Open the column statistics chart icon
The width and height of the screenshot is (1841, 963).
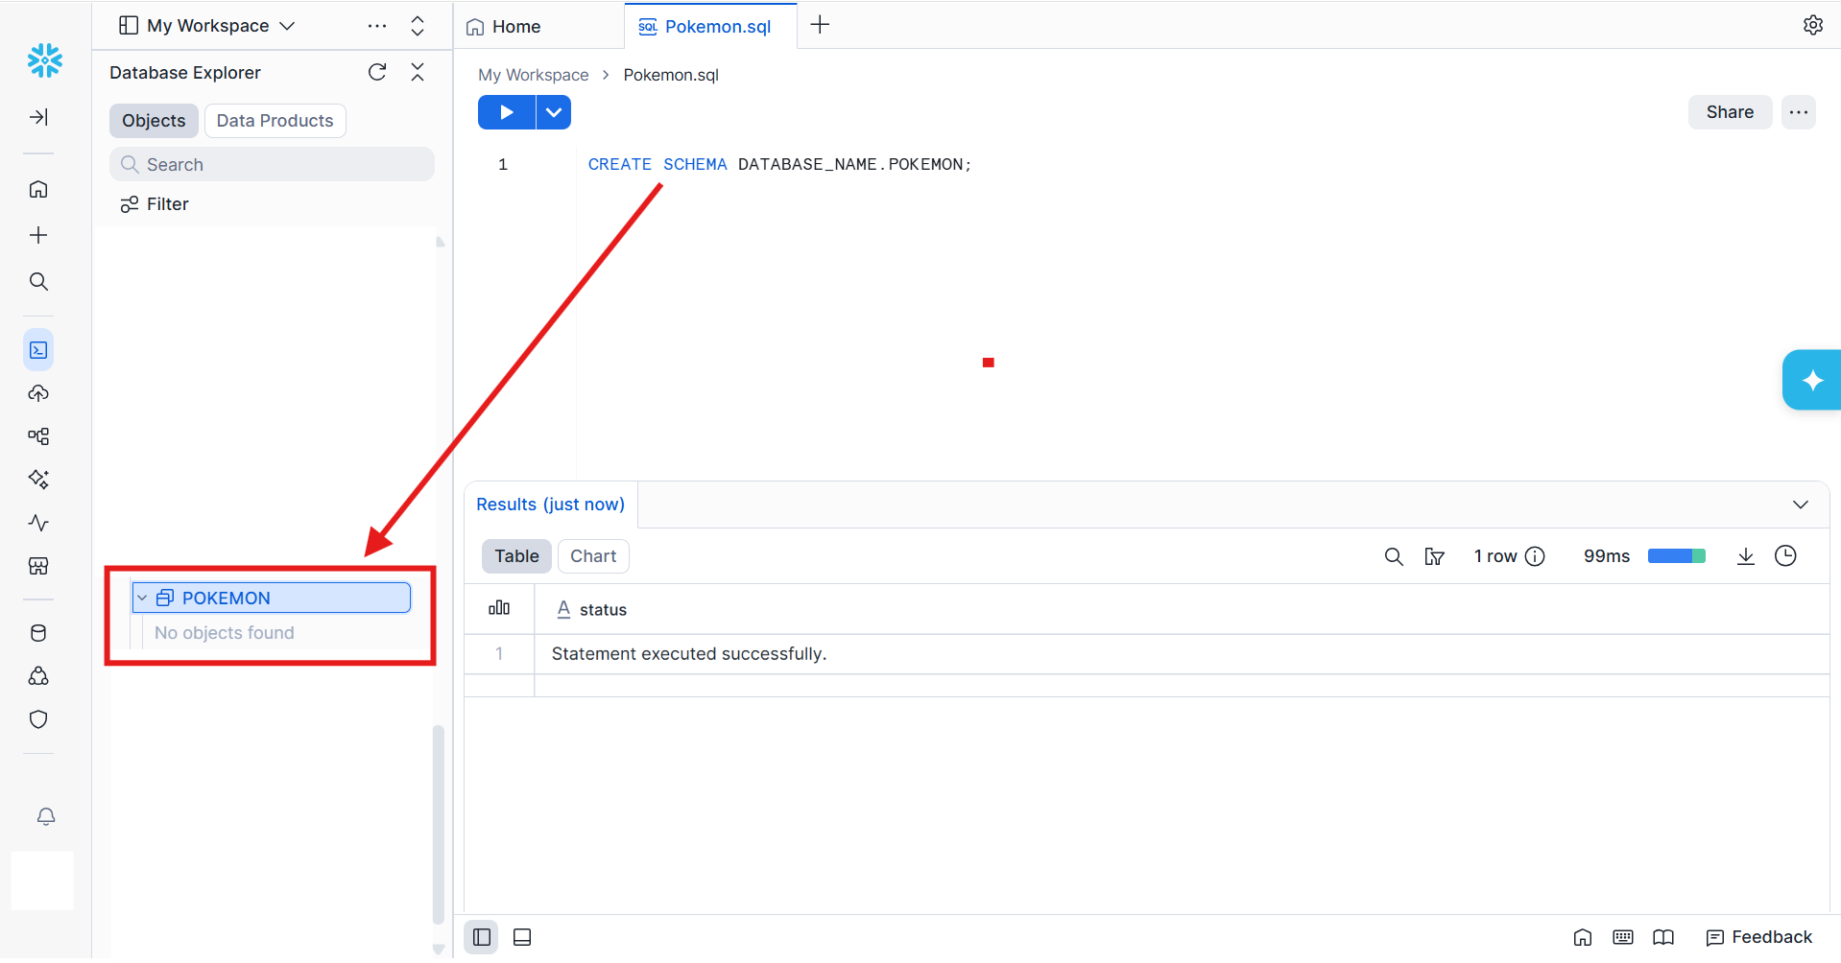tap(499, 608)
